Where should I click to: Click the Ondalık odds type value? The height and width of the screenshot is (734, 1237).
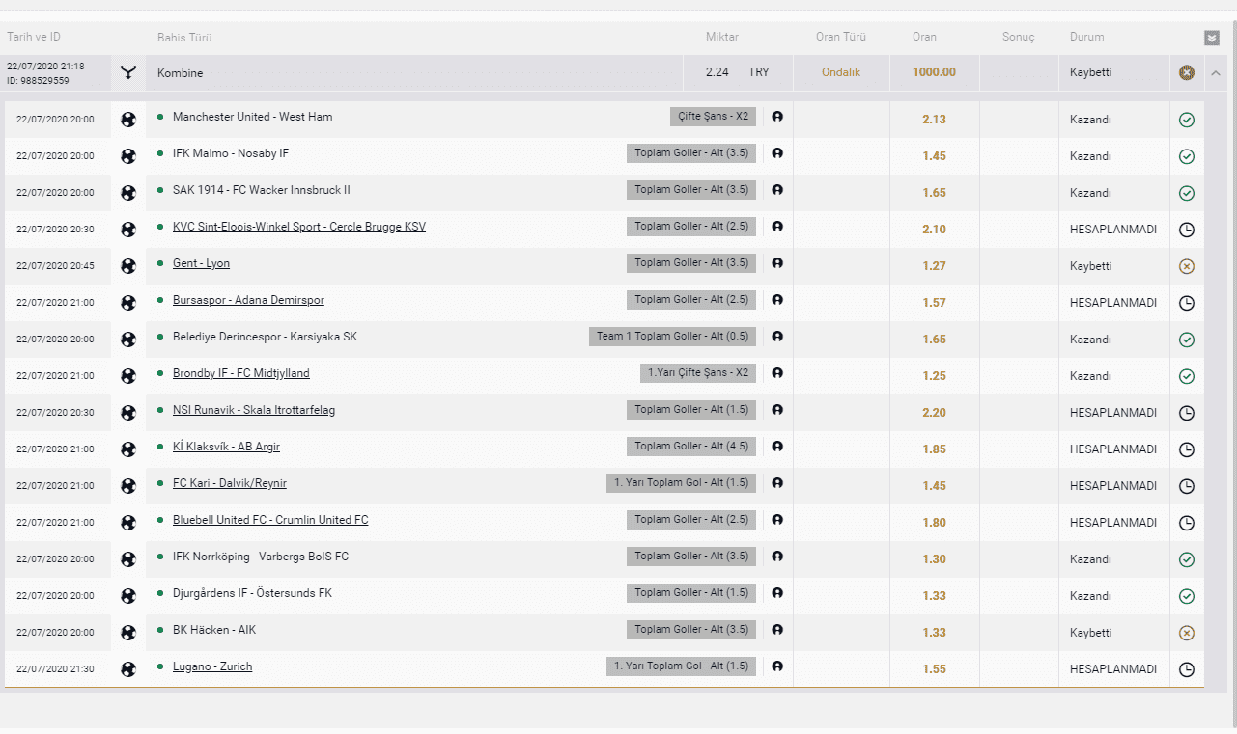point(841,72)
